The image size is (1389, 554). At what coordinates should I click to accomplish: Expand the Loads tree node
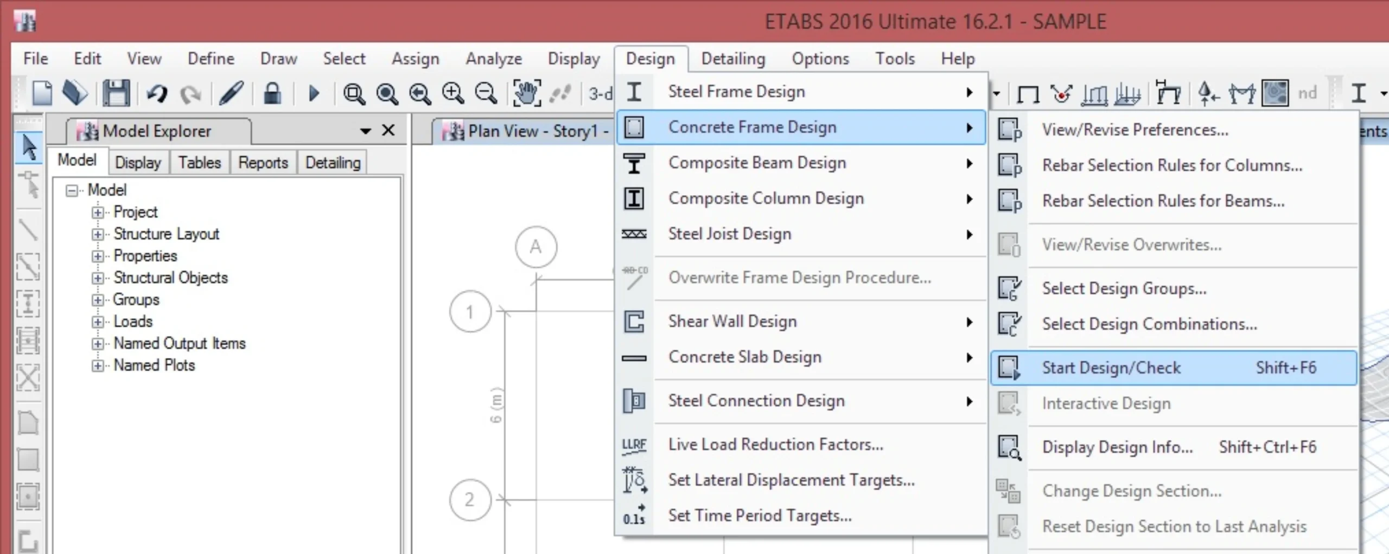(x=98, y=322)
